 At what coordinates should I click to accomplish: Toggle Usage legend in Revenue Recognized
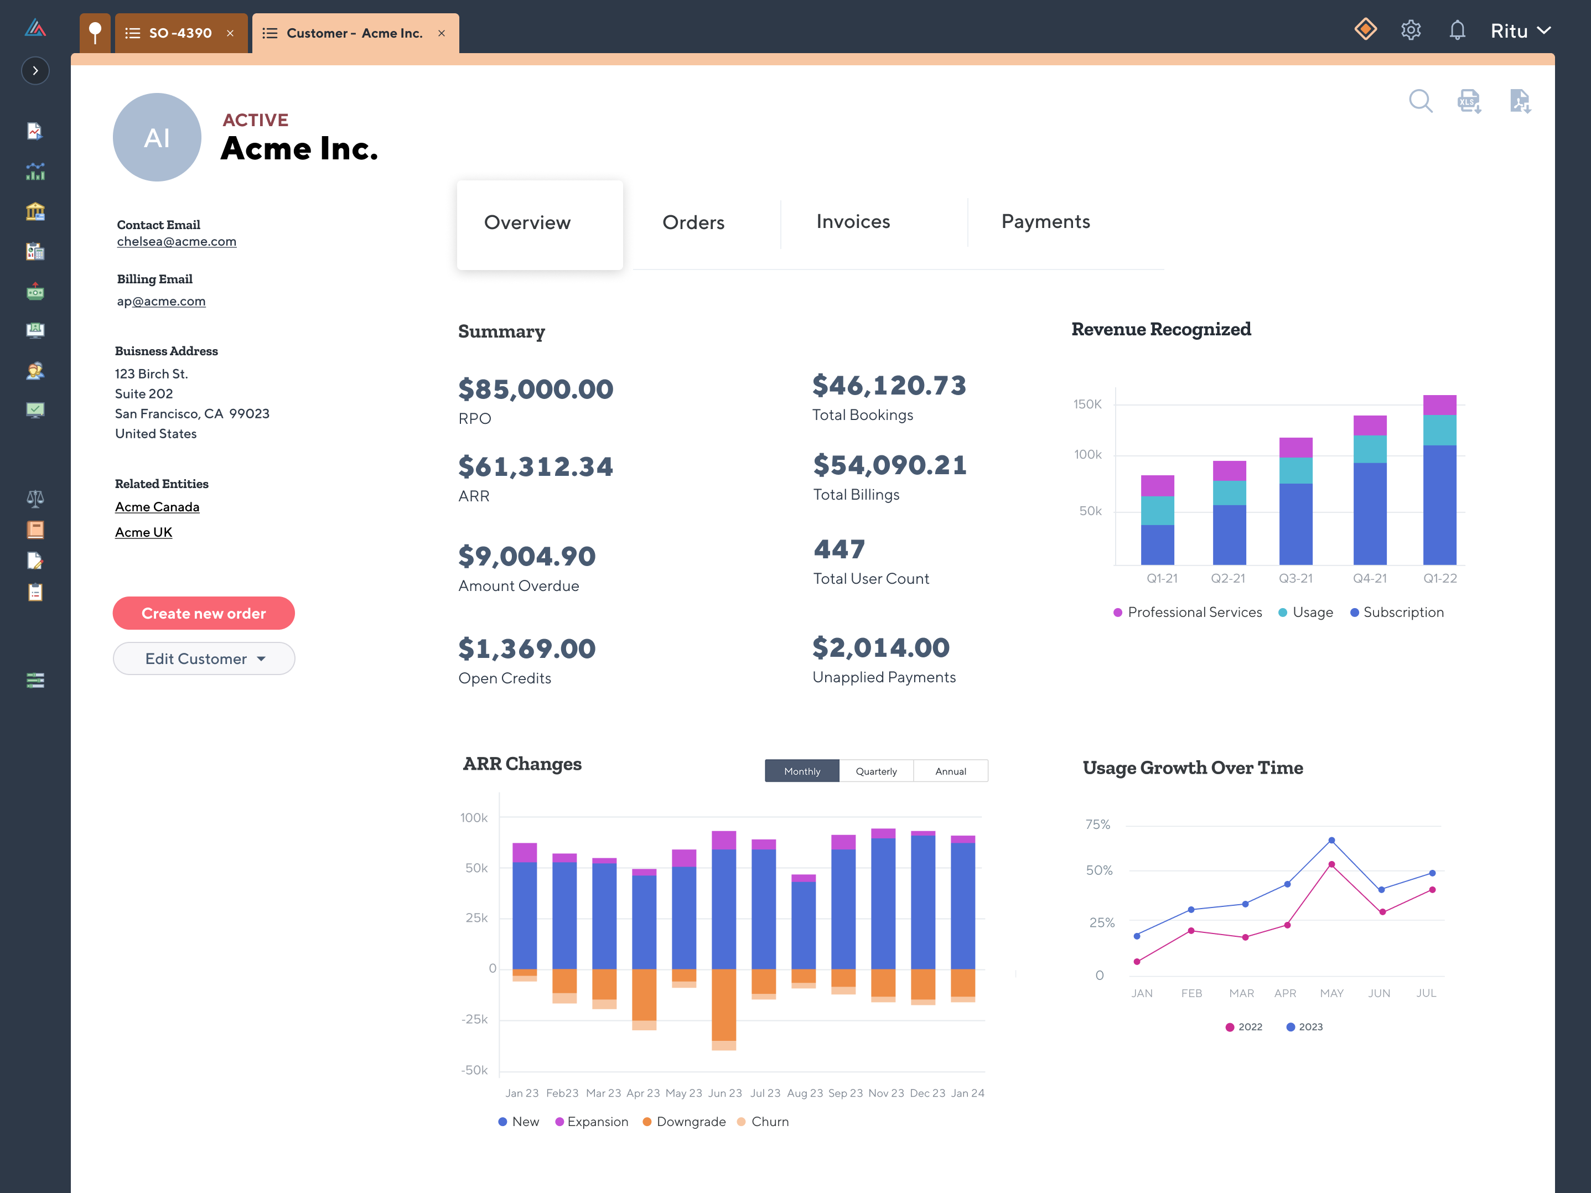coord(1305,612)
